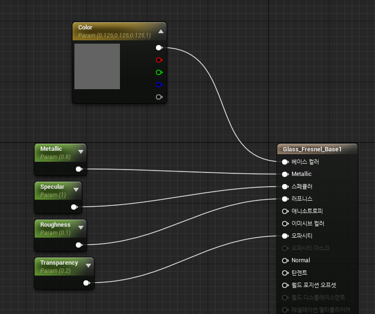The image size is (375, 314).
Task: Click the 스페큘러 label
Action: (x=302, y=187)
